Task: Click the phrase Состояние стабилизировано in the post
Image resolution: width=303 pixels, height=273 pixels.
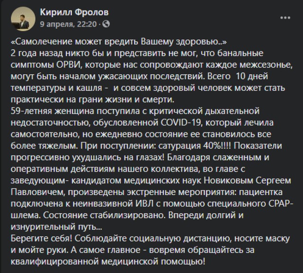Action: (104, 215)
